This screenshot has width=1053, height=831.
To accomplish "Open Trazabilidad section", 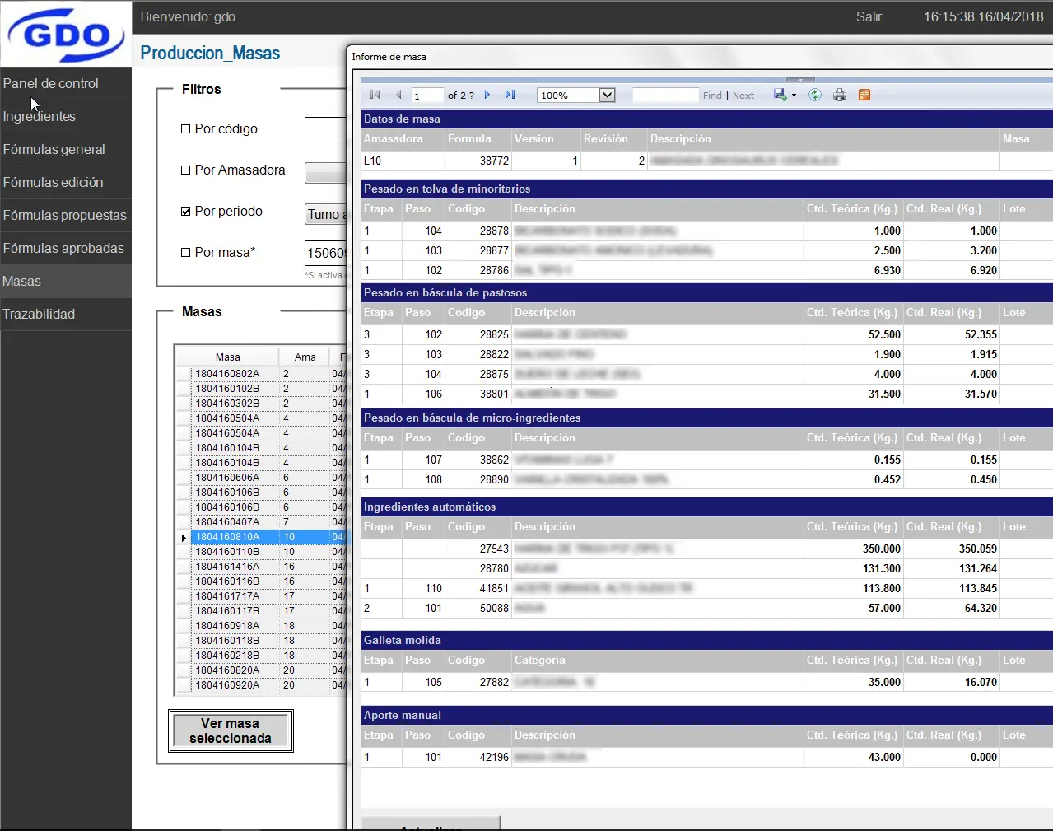I will 66,314.
